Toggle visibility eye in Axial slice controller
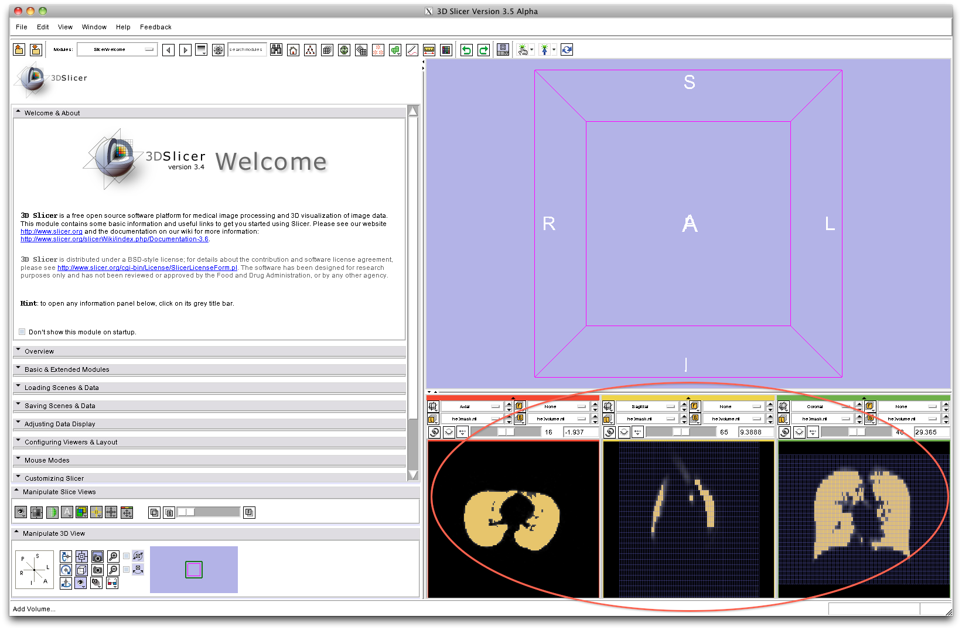Image resolution: width=962 pixels, height=630 pixels. pyautogui.click(x=448, y=432)
